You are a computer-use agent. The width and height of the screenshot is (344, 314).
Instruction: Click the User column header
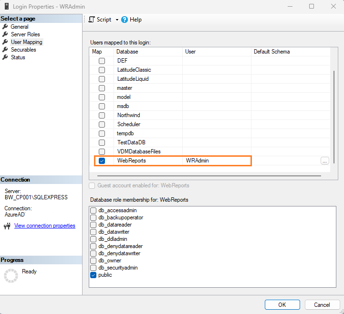217,52
